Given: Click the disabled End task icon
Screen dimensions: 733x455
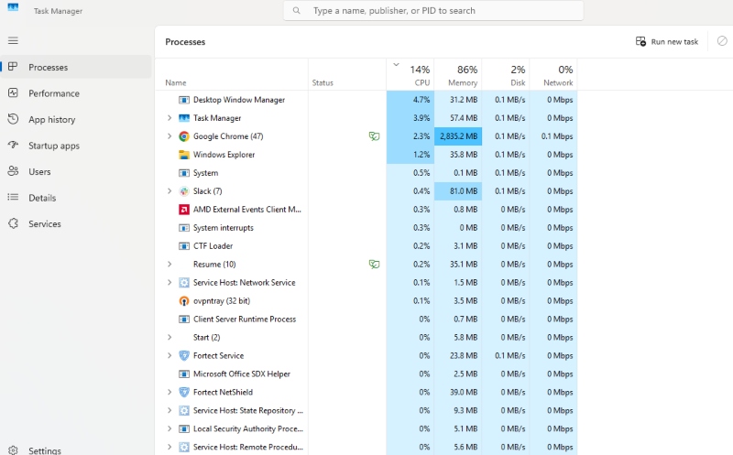Looking at the screenshot, I should click(722, 41).
